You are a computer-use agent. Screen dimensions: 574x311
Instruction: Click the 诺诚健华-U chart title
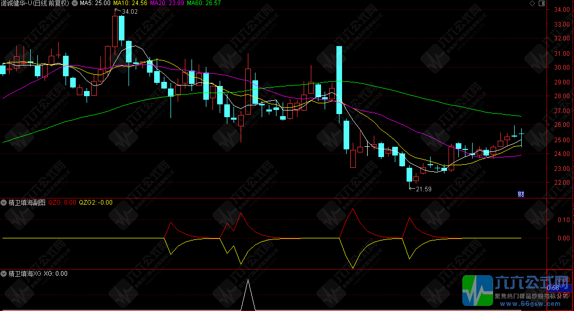(x=35, y=3)
